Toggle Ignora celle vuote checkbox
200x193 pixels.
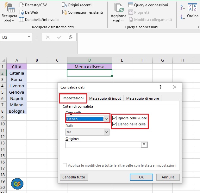point(115,118)
